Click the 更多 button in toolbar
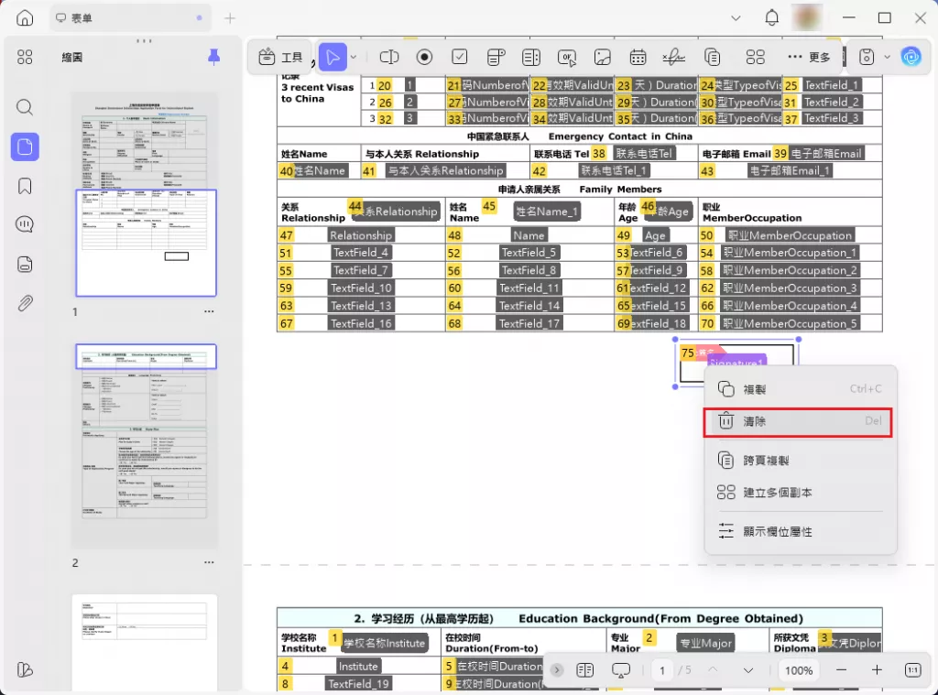 [809, 57]
